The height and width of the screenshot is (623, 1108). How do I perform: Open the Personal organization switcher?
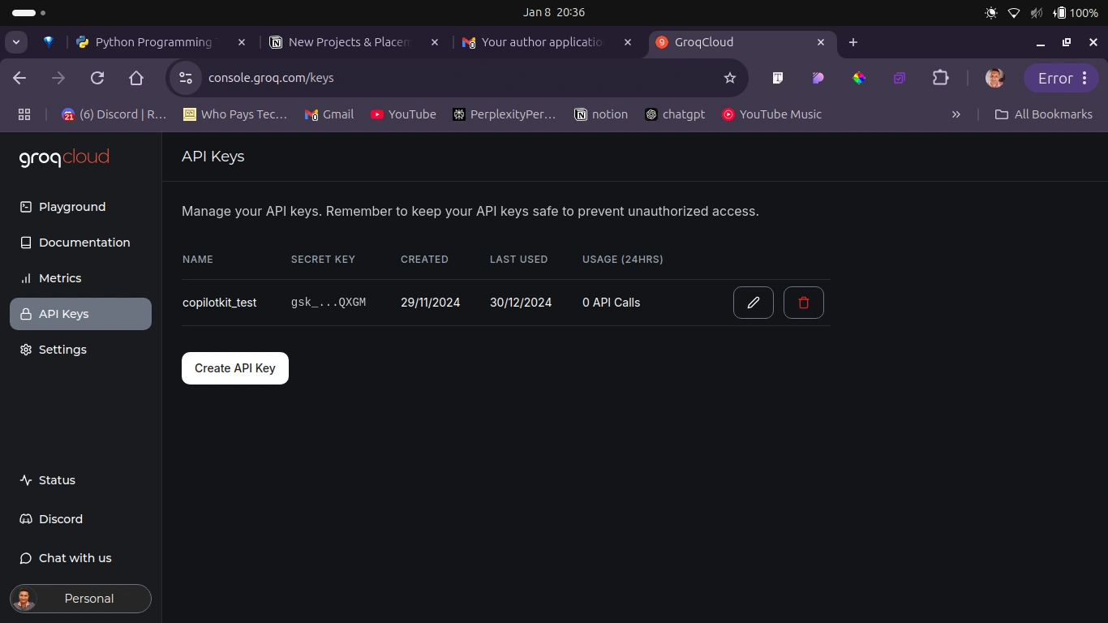(x=80, y=599)
